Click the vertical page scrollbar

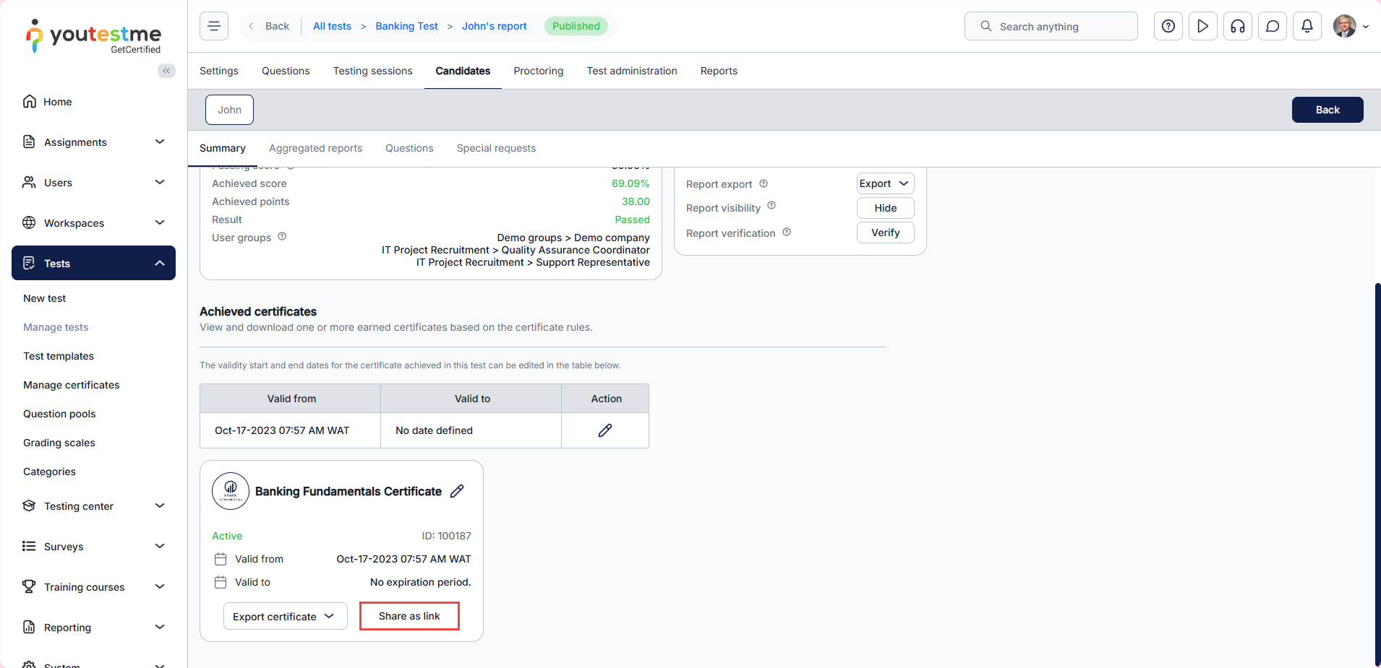(1377, 469)
